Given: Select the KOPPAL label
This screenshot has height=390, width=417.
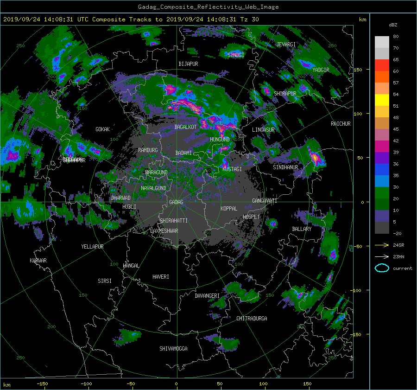Looking at the screenshot, I should click(x=229, y=209).
